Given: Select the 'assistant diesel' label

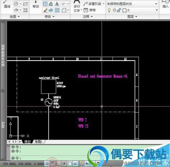Looking at the screenshot, I should coord(49,78).
